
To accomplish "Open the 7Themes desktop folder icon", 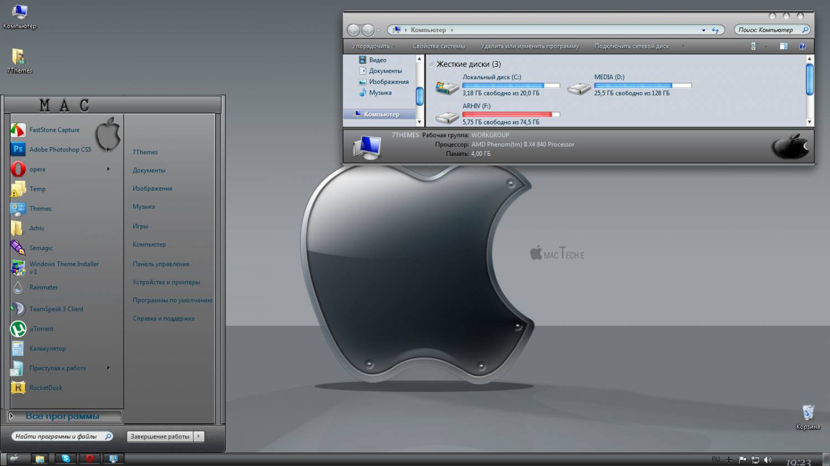I will point(19,61).
